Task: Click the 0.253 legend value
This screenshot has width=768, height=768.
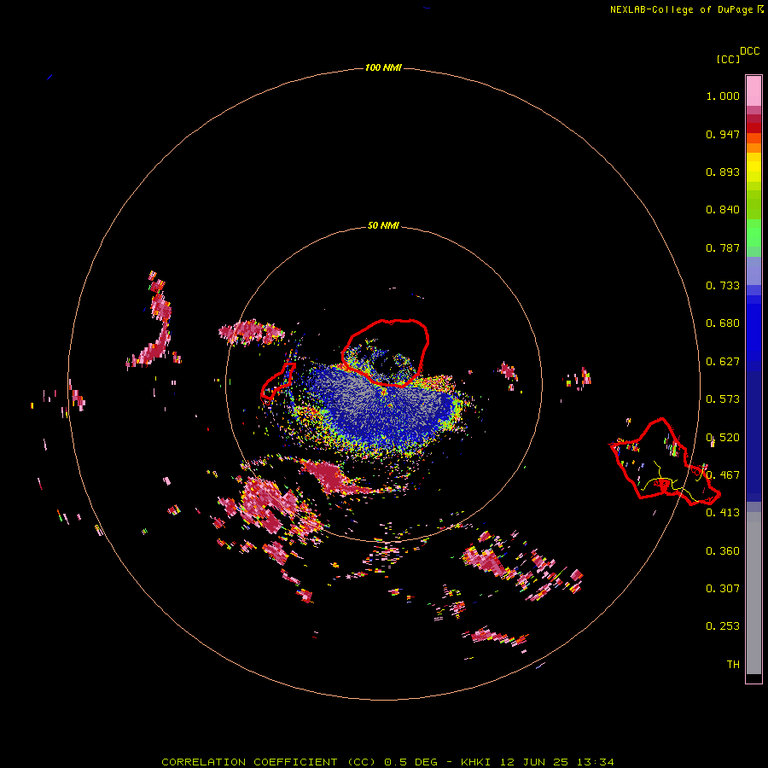Action: tap(723, 626)
